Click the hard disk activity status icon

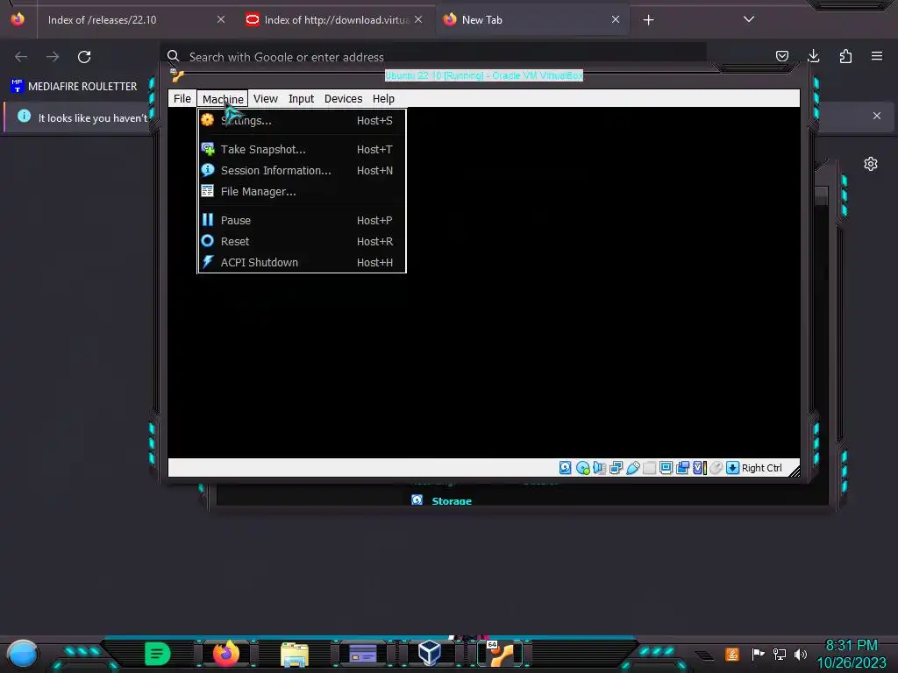[x=566, y=468]
